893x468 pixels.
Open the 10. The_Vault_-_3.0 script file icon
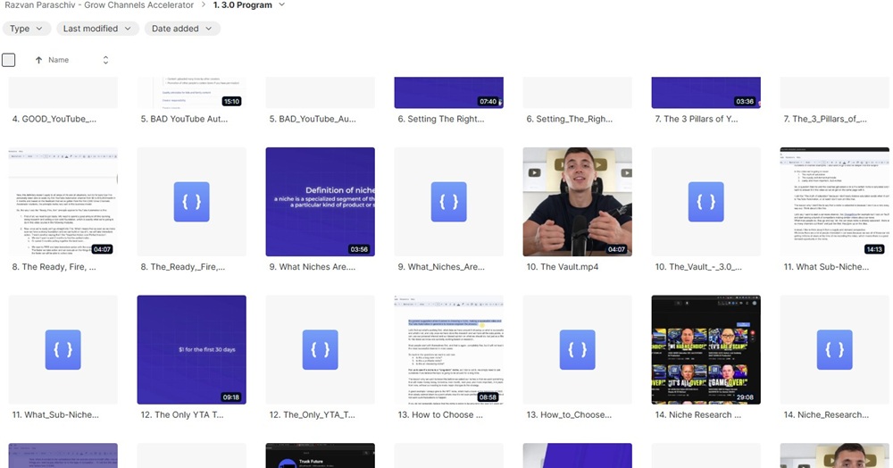[706, 202]
